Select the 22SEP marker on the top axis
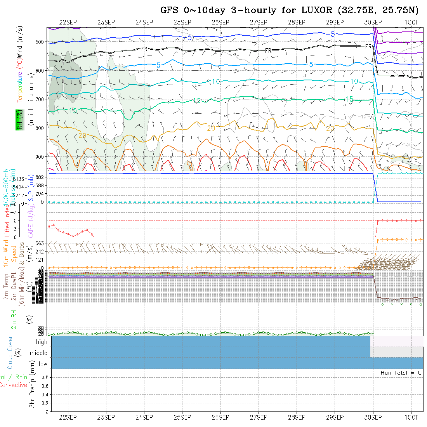 pyautogui.click(x=68, y=22)
